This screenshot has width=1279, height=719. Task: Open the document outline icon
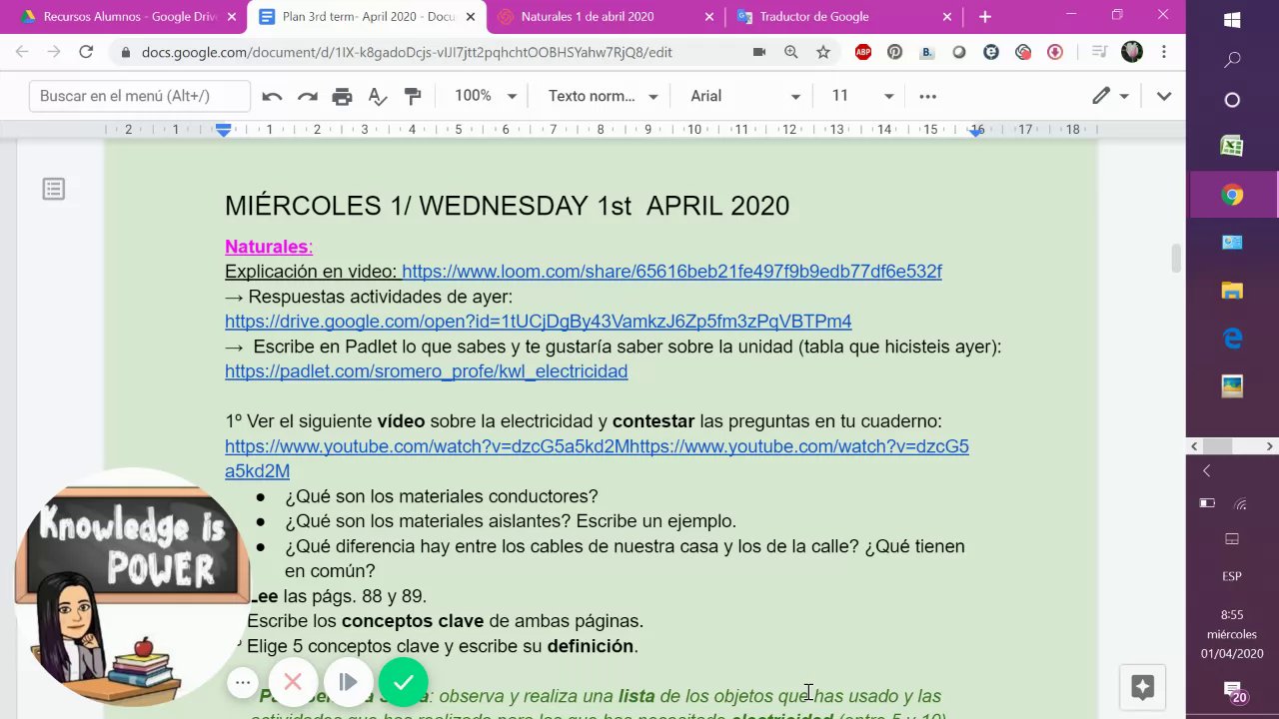[54, 189]
